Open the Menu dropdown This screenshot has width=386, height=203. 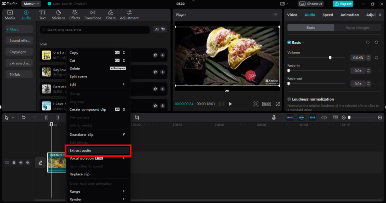(31, 4)
